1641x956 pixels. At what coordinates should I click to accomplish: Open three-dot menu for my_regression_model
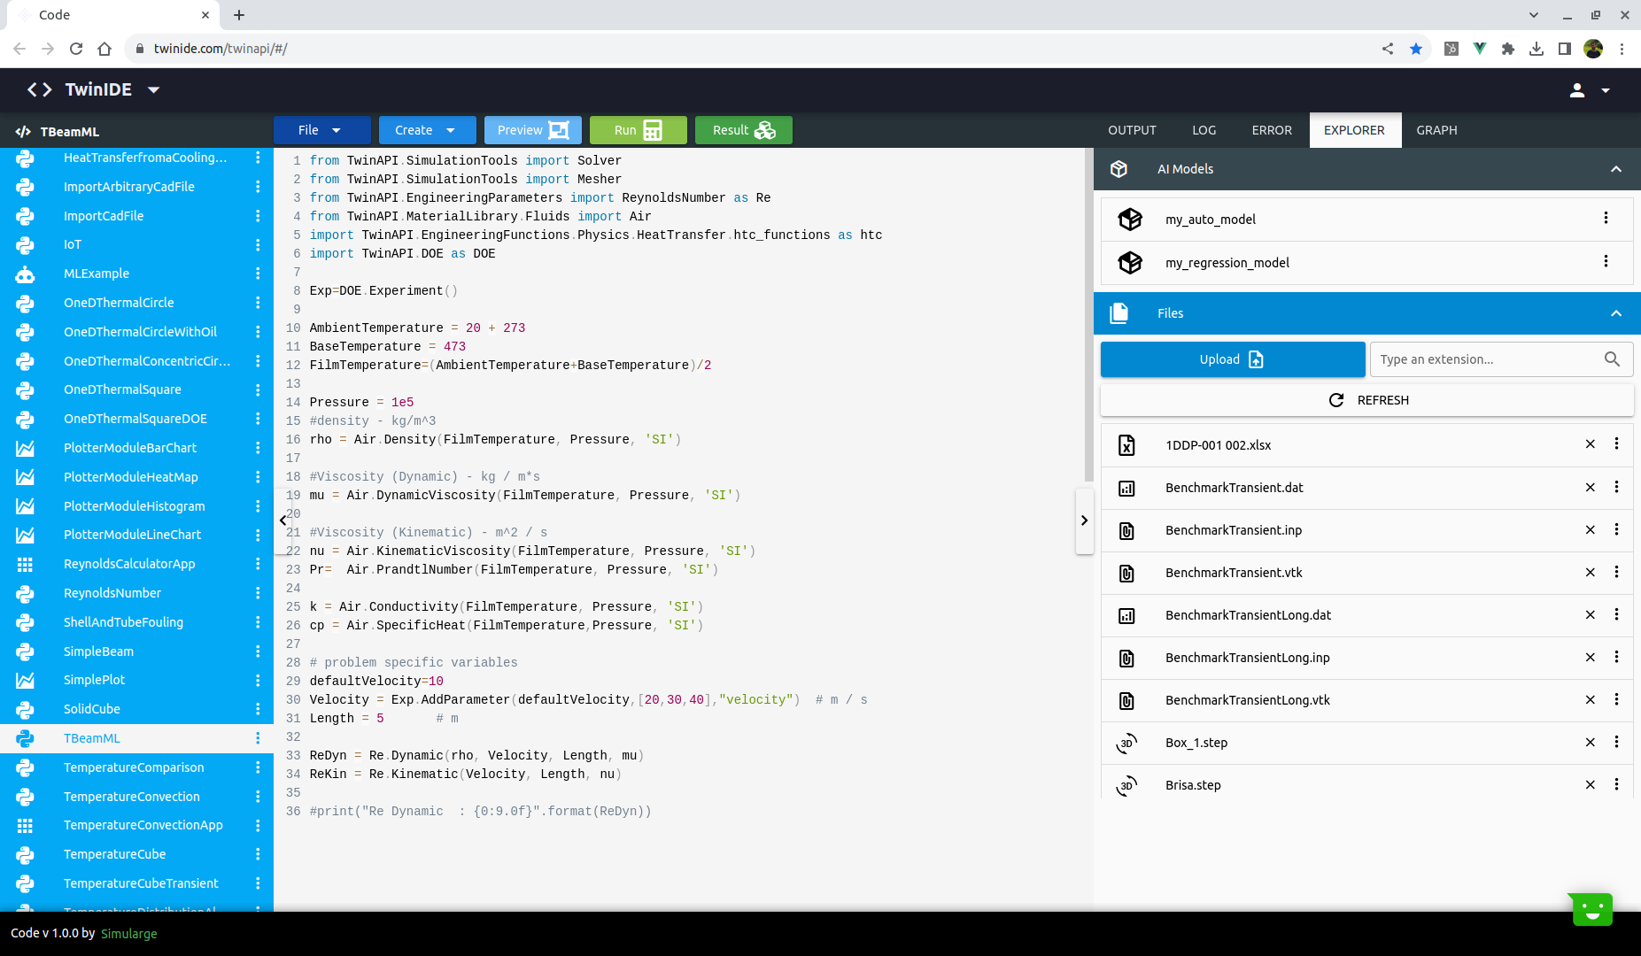[x=1606, y=262]
